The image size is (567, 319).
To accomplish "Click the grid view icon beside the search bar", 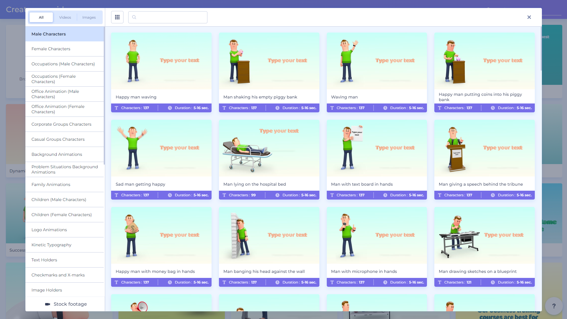I will tap(117, 17).
